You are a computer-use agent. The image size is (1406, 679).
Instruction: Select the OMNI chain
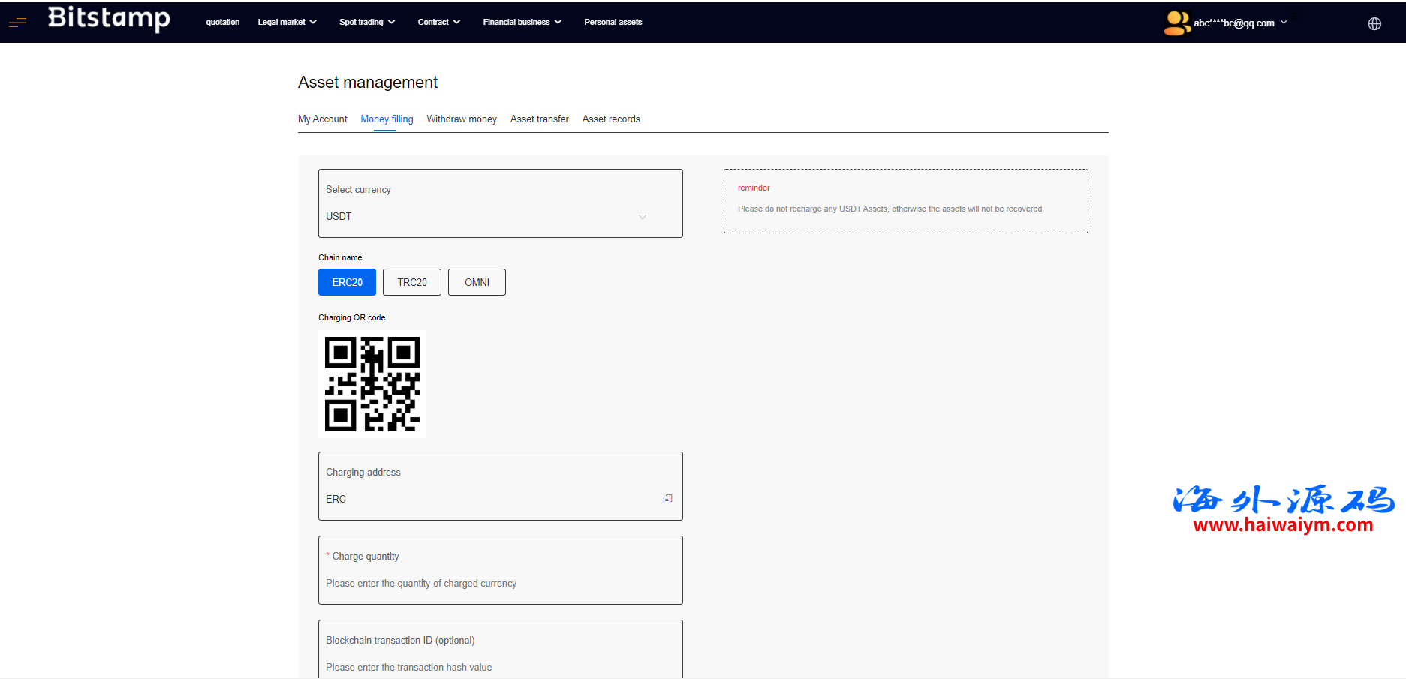(x=477, y=282)
